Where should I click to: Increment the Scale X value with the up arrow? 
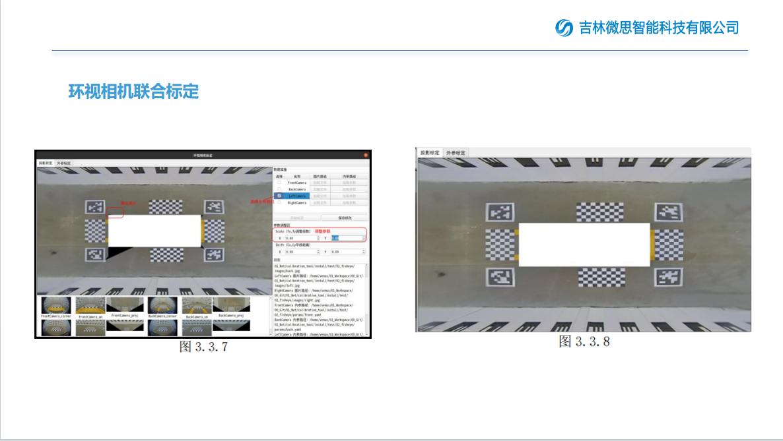(x=318, y=236)
